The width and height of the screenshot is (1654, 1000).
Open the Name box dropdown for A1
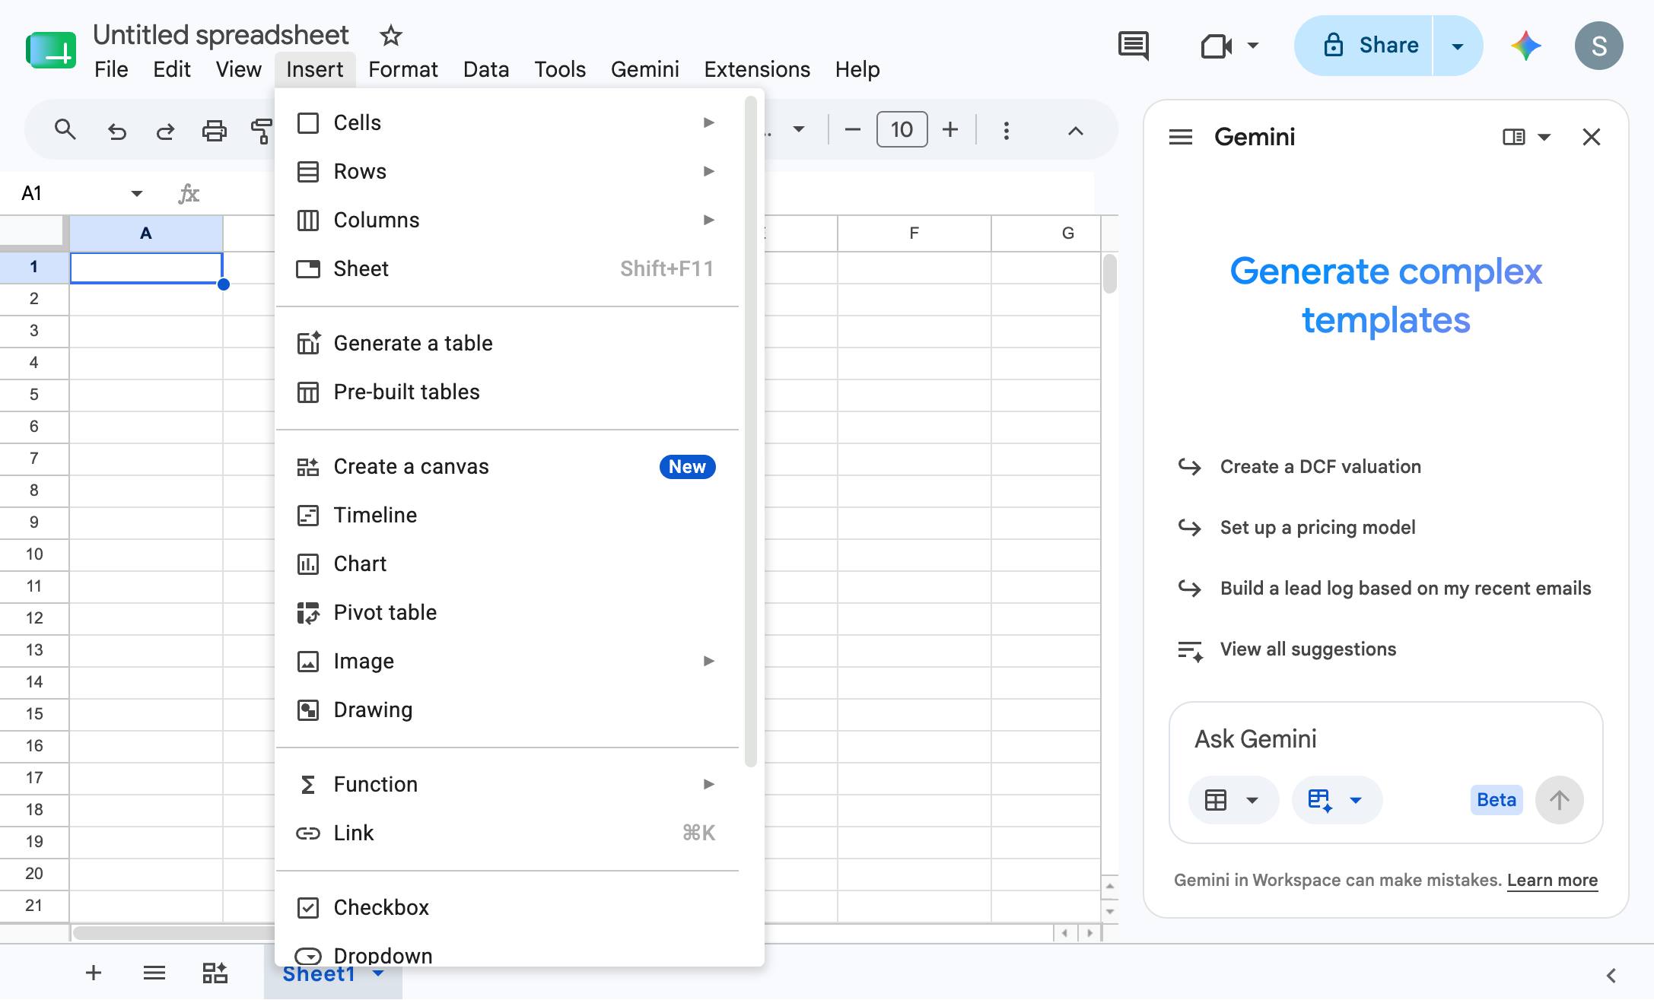point(137,193)
